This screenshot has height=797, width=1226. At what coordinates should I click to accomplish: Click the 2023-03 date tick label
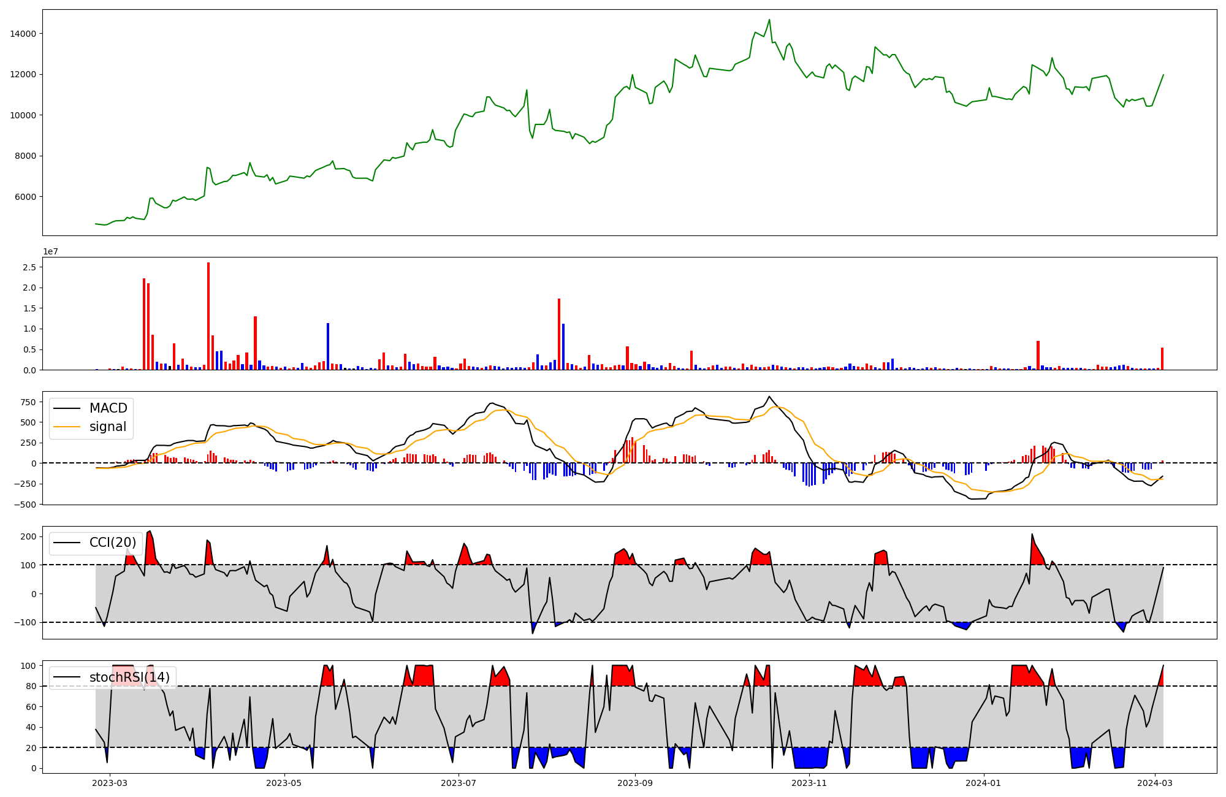[110, 782]
